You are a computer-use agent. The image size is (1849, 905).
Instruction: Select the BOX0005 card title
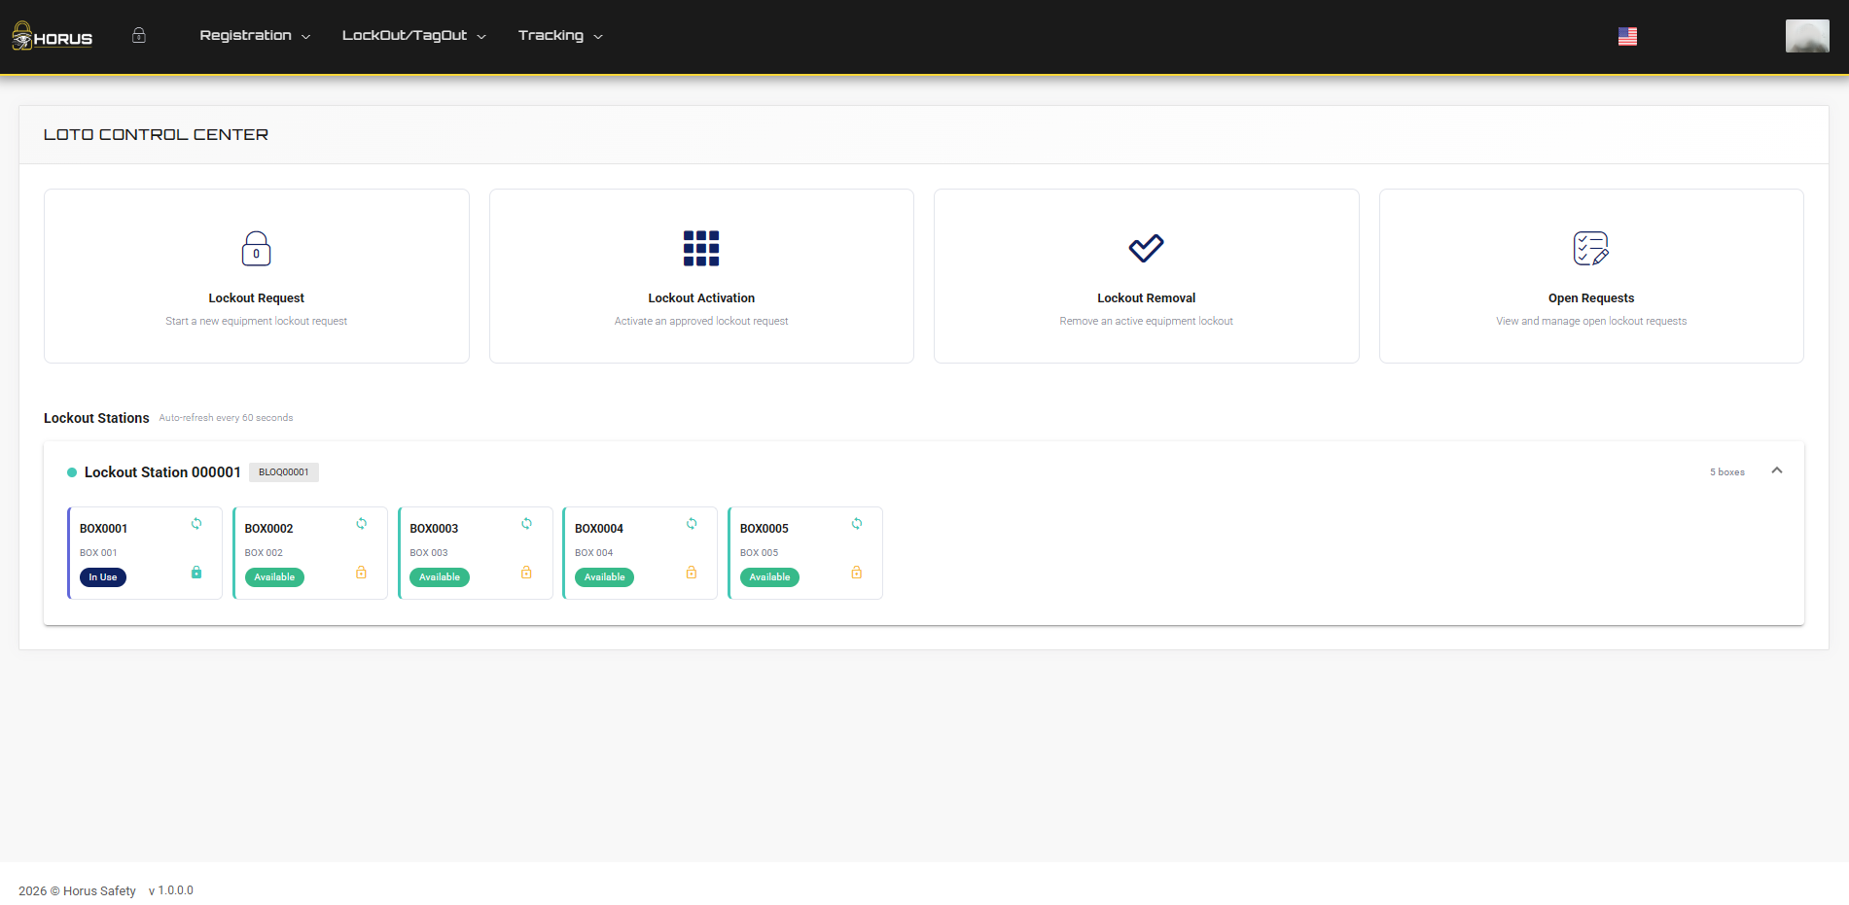[764, 529]
